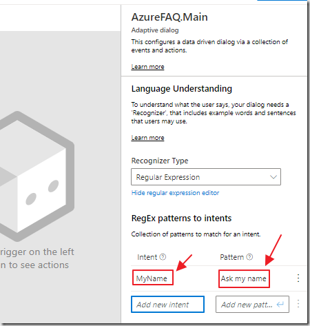Open Learn more under Language Understanding
The image size is (310, 326).
(x=147, y=138)
